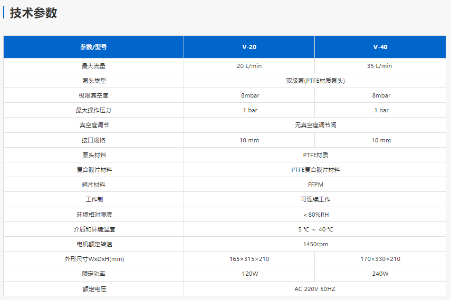Click the 可连续工作 cell
The image size is (451, 300).
coord(315,199)
